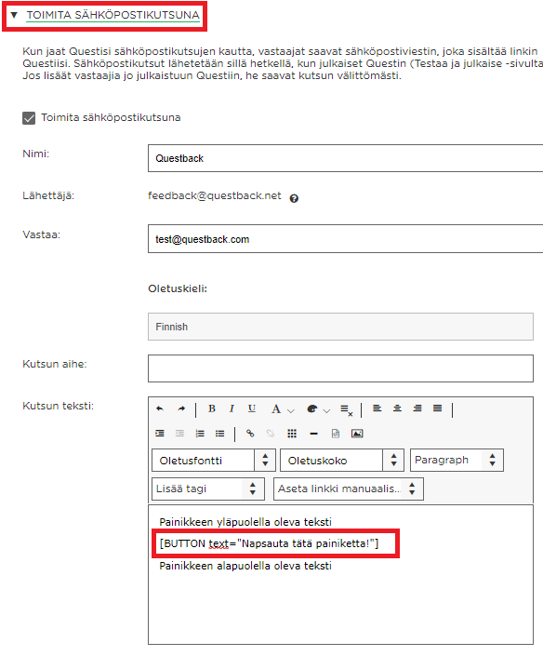Viewport: 543px width, 656px height.
Task: Click the insert link icon
Action: click(x=250, y=434)
